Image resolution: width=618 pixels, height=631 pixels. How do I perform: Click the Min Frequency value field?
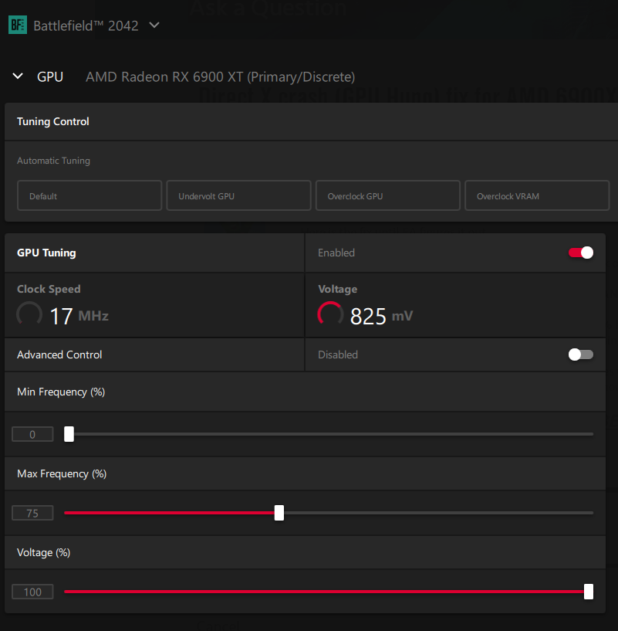point(32,434)
